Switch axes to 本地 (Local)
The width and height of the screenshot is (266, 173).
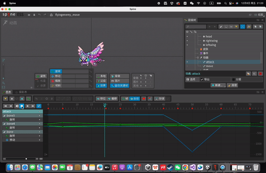pyautogui.click(x=102, y=76)
